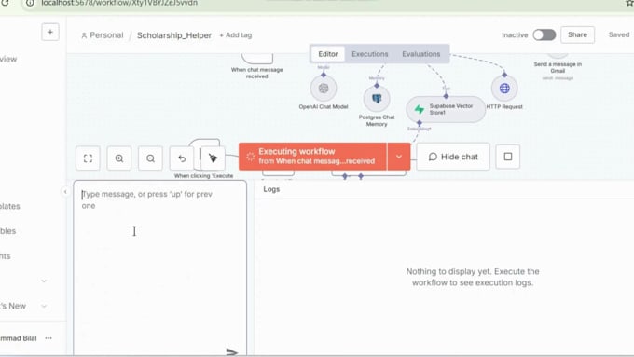The height and width of the screenshot is (357, 634).
Task: Select the Supabase Vector Store1 node
Action: (446, 109)
